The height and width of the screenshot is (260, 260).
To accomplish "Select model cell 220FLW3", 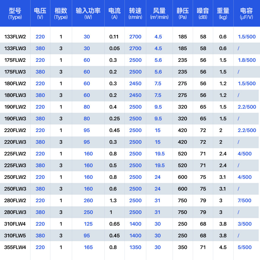I will [x=15, y=142].
